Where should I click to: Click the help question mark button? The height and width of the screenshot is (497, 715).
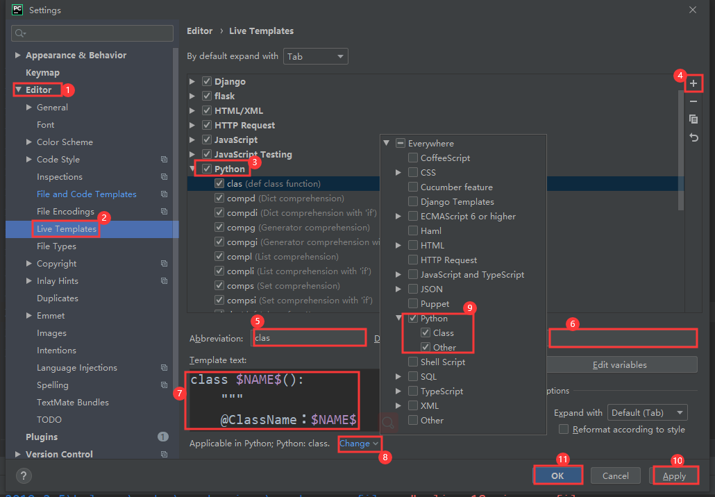coord(24,476)
